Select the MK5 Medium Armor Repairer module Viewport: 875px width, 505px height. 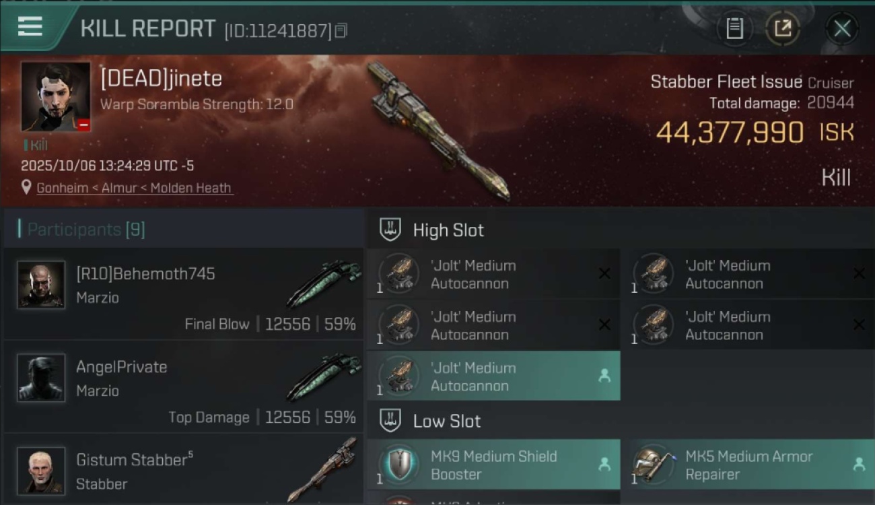coord(750,465)
